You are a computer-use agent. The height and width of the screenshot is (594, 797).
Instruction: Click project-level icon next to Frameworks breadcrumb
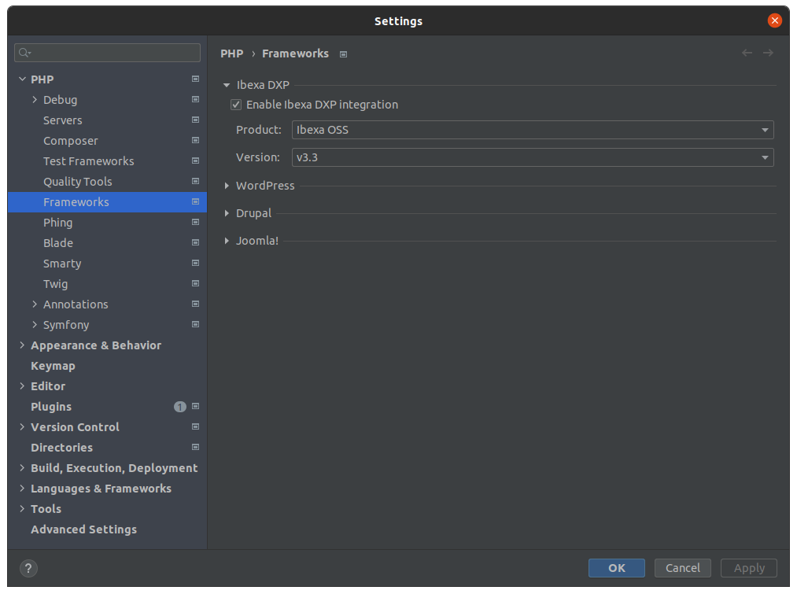[343, 54]
